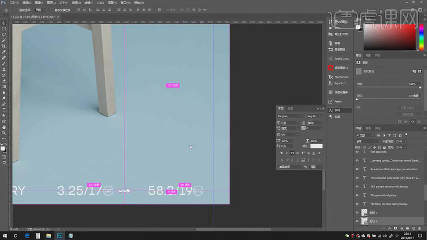Open the layer filter kind dropdown
427x240 pixels.
click(364, 135)
